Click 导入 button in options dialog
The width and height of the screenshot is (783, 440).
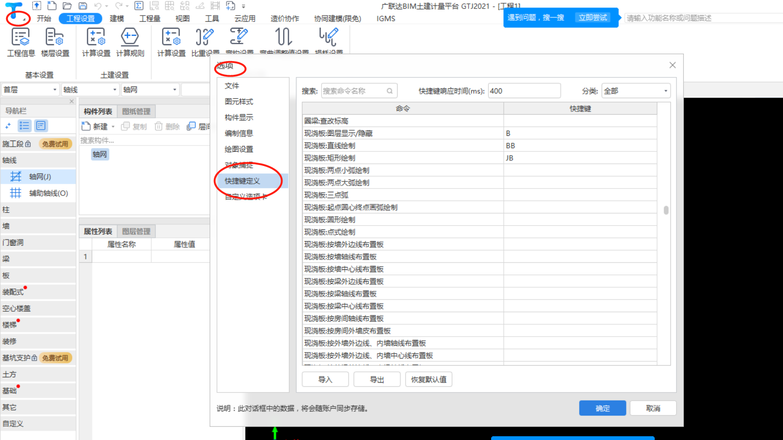(325, 379)
